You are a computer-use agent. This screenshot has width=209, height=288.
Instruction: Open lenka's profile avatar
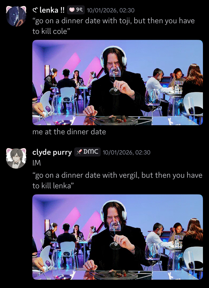[x=16, y=16]
